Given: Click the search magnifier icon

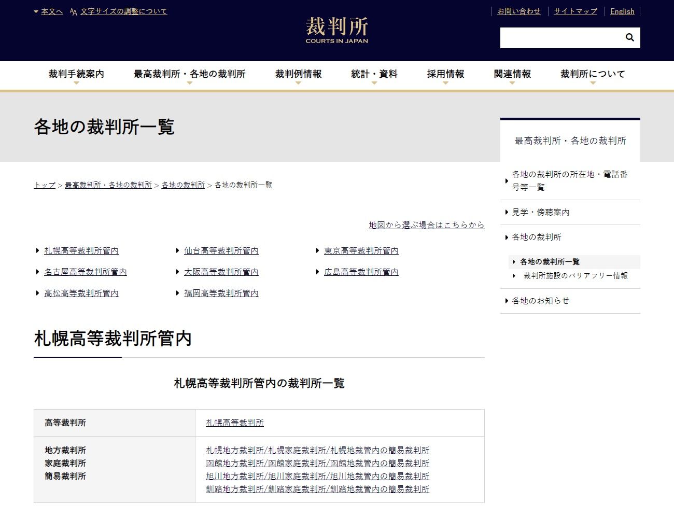Looking at the screenshot, I should (629, 37).
